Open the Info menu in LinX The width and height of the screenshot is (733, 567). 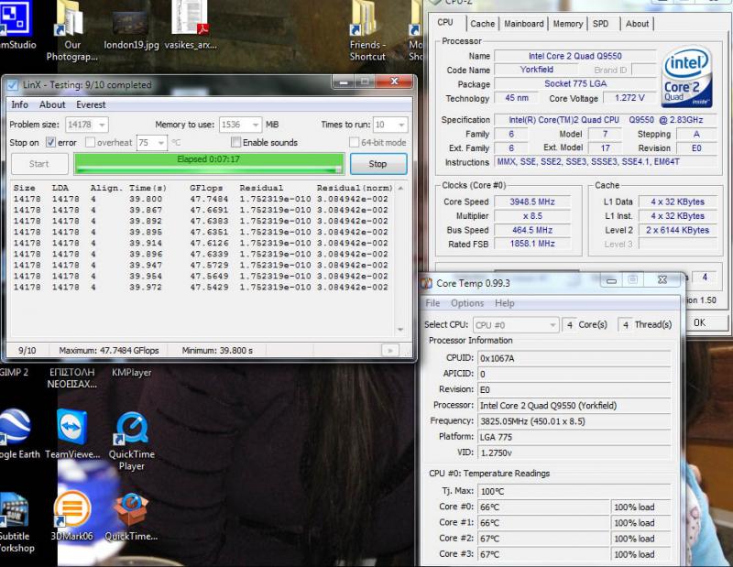click(19, 104)
